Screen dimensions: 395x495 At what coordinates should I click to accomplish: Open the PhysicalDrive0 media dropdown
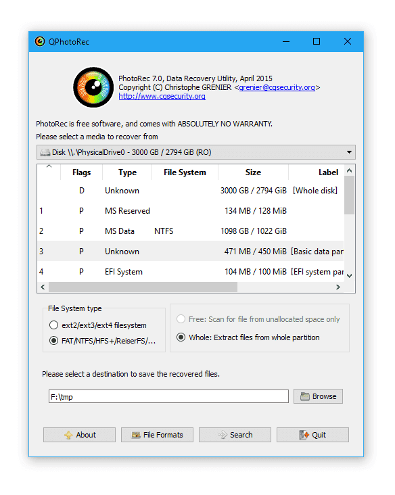click(x=195, y=152)
